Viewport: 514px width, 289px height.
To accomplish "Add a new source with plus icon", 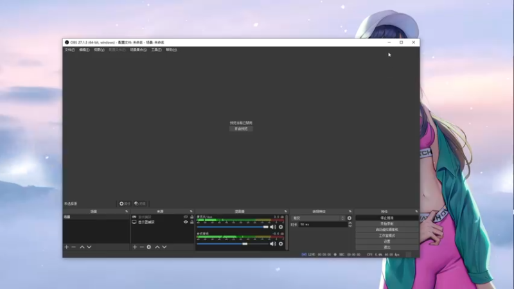I will point(135,247).
